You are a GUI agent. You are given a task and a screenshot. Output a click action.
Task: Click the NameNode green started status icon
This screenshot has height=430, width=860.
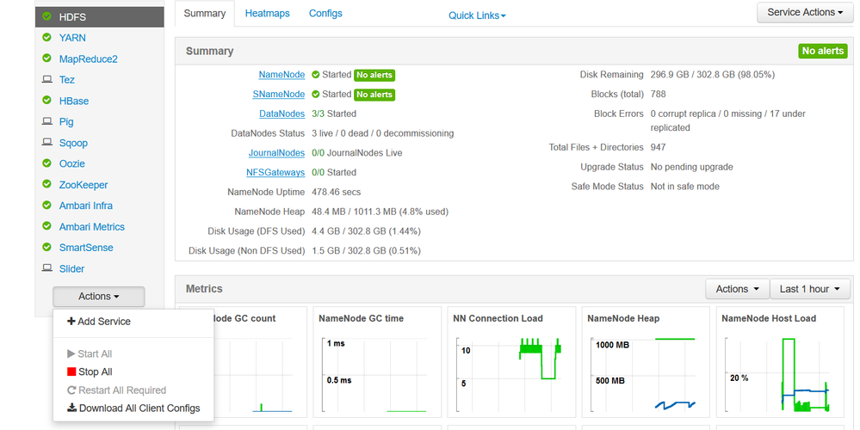point(316,75)
